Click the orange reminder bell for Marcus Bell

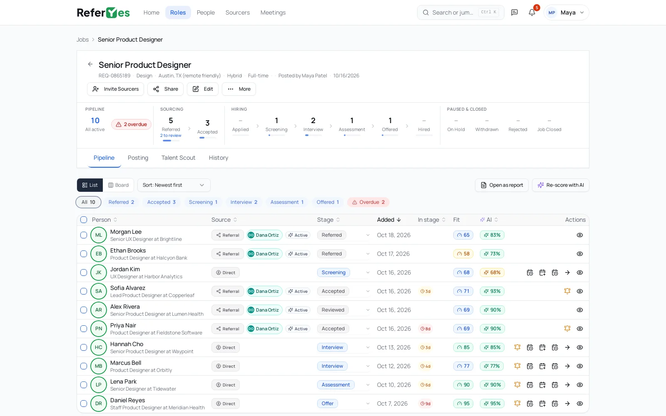pos(517,366)
